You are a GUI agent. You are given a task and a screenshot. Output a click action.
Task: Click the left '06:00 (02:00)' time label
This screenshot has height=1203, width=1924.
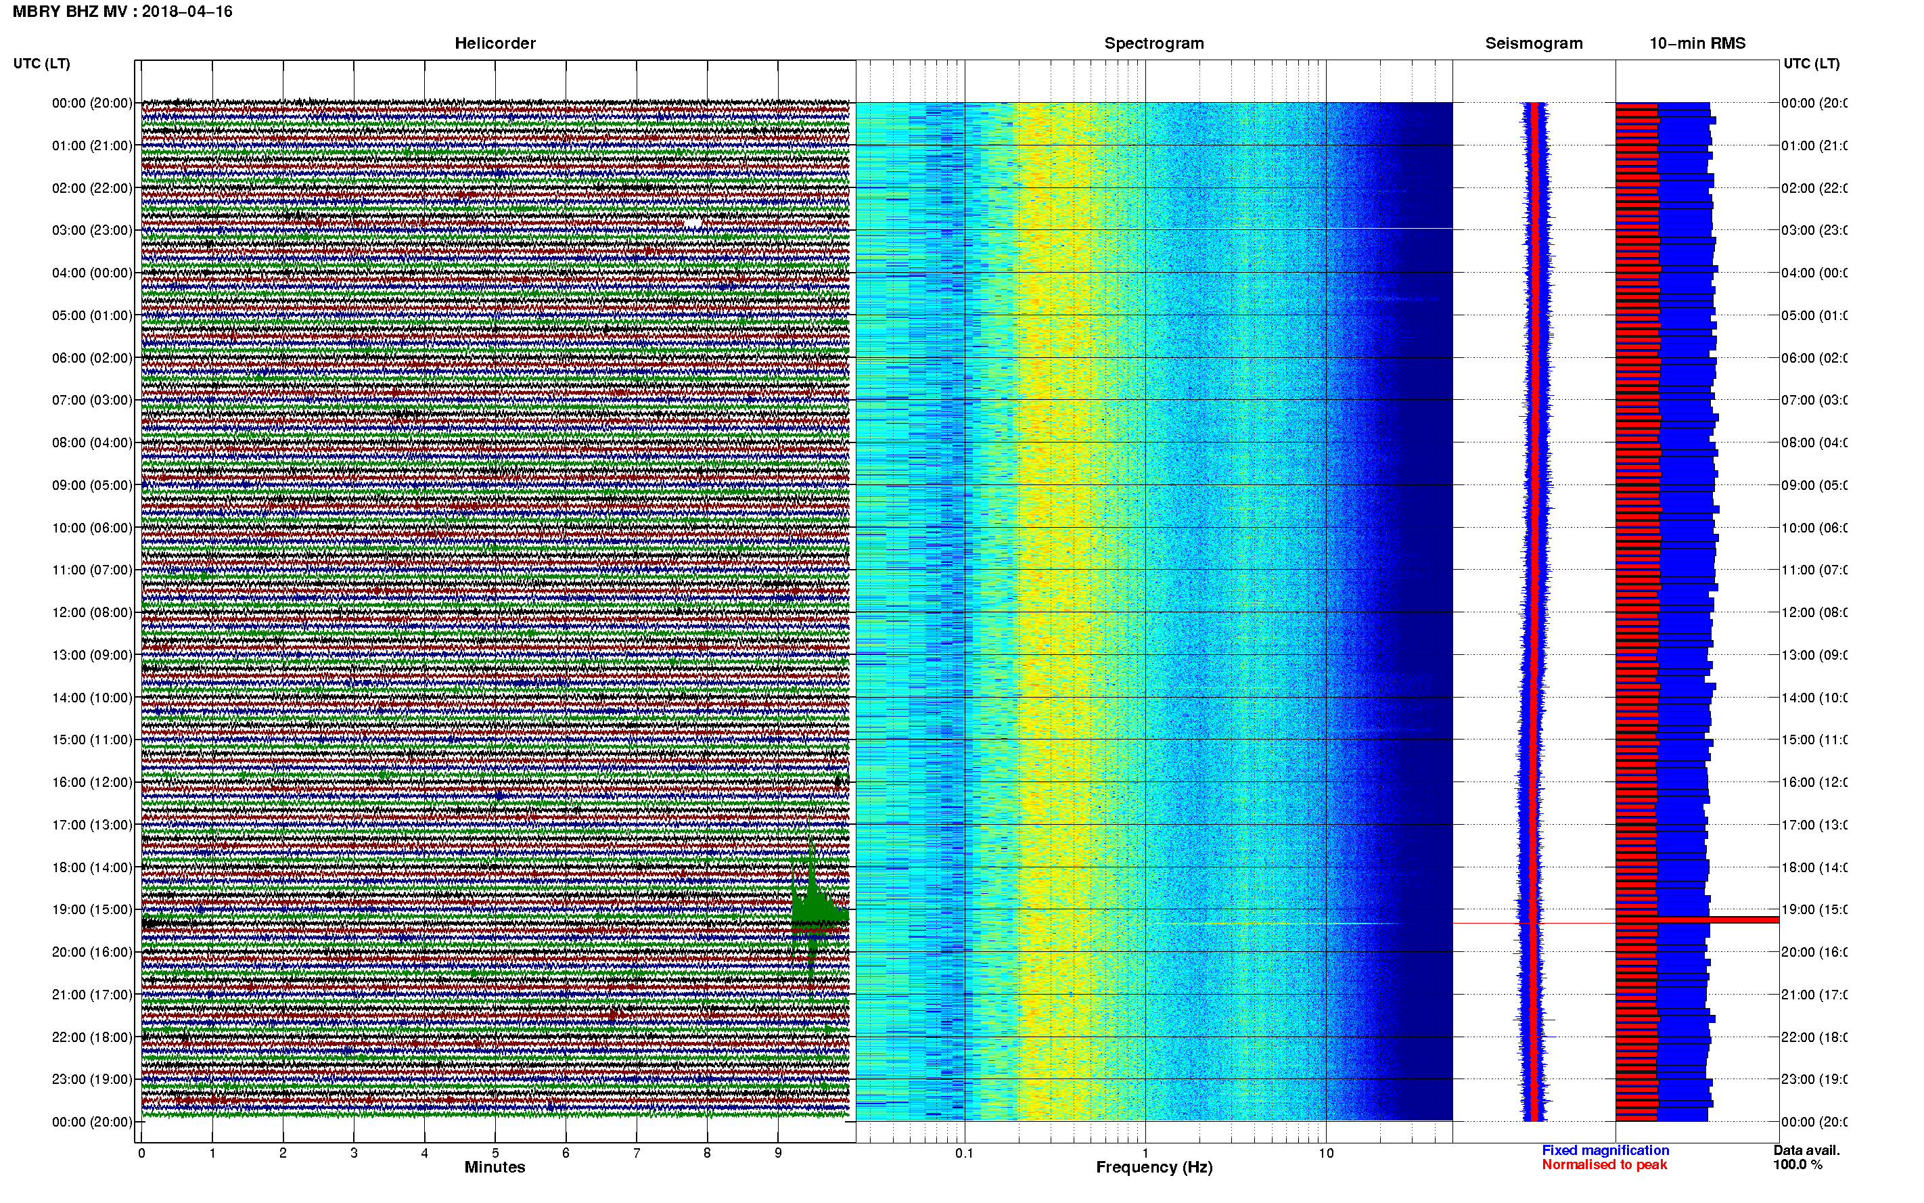pyautogui.click(x=92, y=358)
